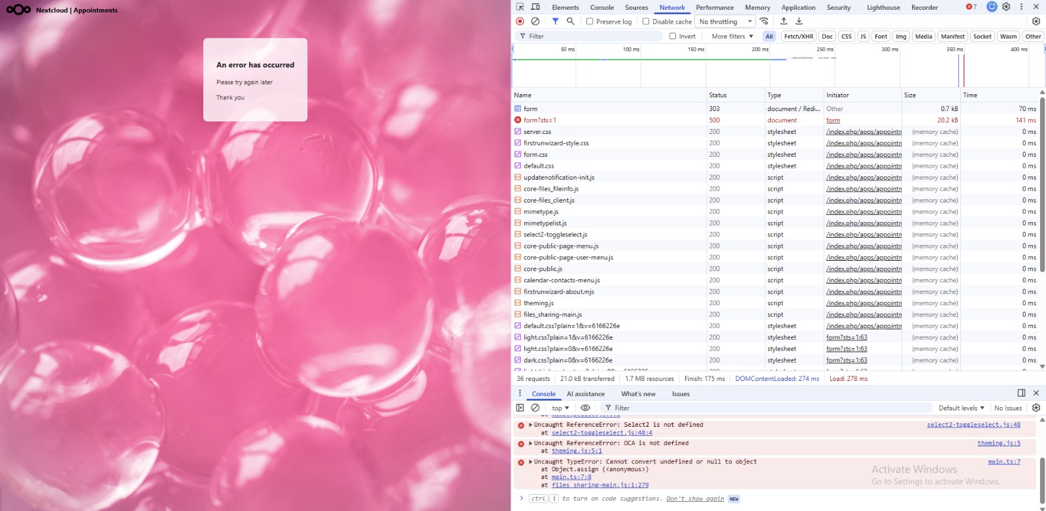Create live expression with eye icon
Screen dimensions: 1046x511
[585, 408]
